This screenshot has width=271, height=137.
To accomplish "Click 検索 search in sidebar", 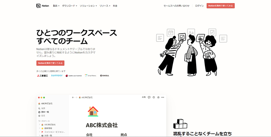I will [42, 108].
